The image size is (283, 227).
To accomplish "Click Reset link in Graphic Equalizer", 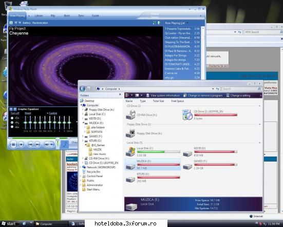I will [28, 113].
